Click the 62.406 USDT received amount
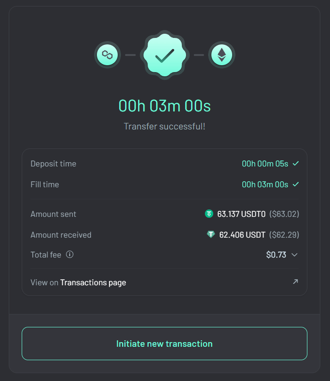Screen dimensions: 330x381 pyautogui.click(x=242, y=235)
